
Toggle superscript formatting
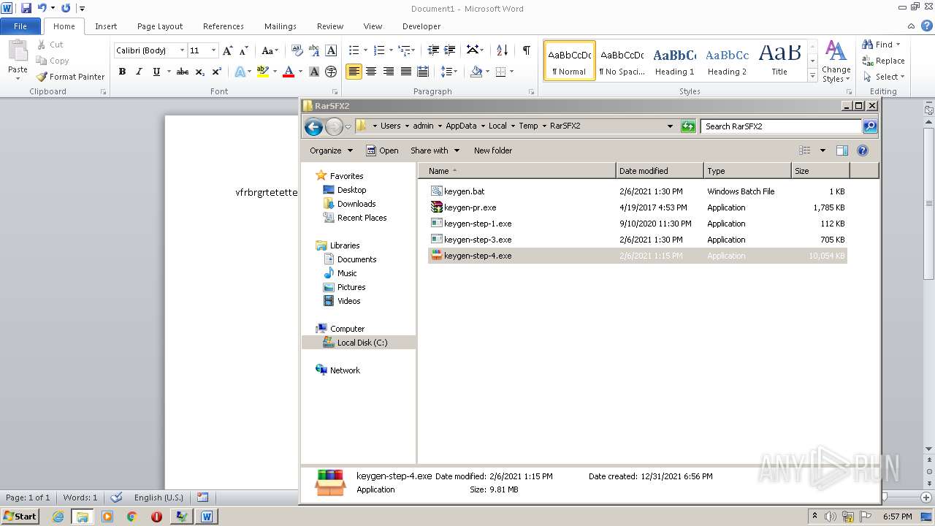point(217,72)
